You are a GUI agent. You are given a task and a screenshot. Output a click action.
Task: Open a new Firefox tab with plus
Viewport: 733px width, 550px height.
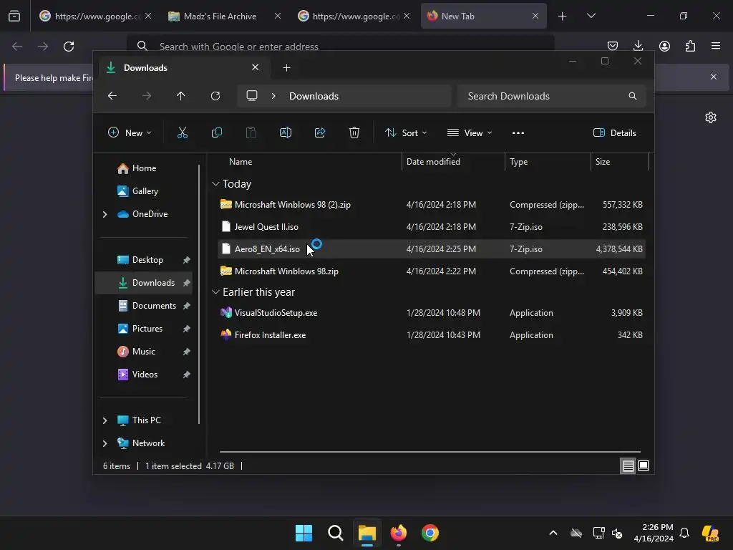[x=563, y=16]
